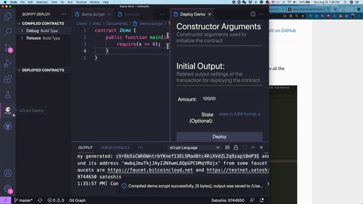Image resolution: width=363 pixels, height=204 pixels.
Task: Close the demo.scrypt tab
Action: [x=109, y=14]
